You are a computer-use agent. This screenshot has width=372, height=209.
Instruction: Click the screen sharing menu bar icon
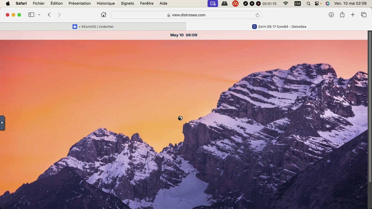(x=213, y=3)
